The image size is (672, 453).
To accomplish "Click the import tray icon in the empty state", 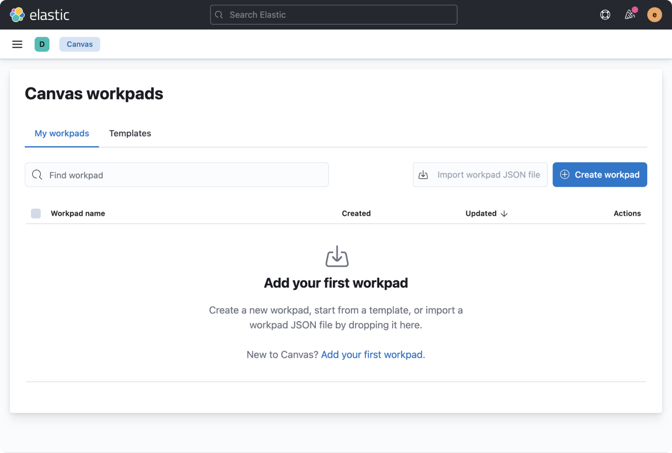I will pos(337,256).
